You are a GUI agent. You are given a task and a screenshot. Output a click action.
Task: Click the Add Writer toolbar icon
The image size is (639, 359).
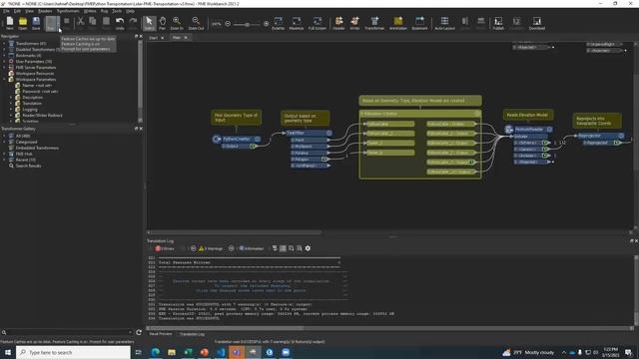click(x=354, y=23)
